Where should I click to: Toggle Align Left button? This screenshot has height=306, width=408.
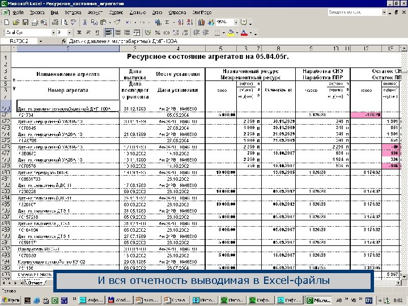(109, 32)
